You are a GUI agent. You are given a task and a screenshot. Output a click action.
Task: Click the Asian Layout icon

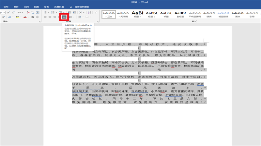tap(81, 12)
